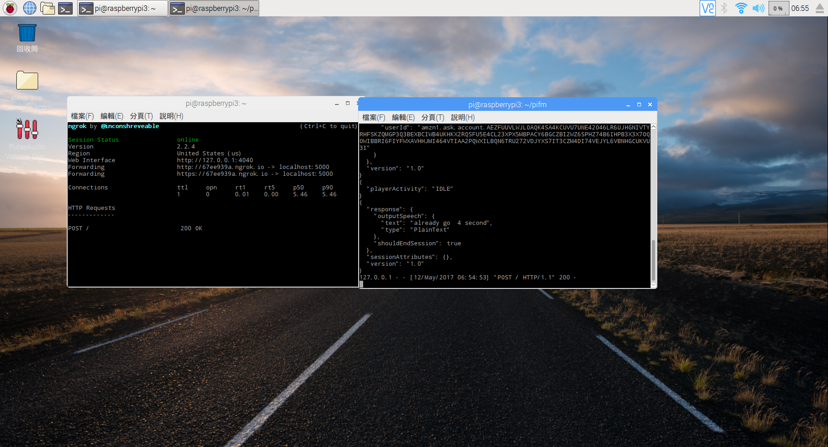Viewport: 828px width, 447px height.
Task: Launch a new terminal from the panel
Action: tap(66, 8)
